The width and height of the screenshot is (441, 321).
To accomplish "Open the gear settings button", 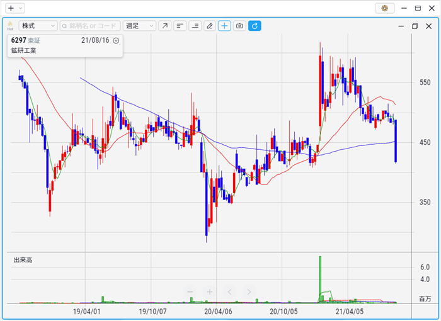I will (384, 8).
